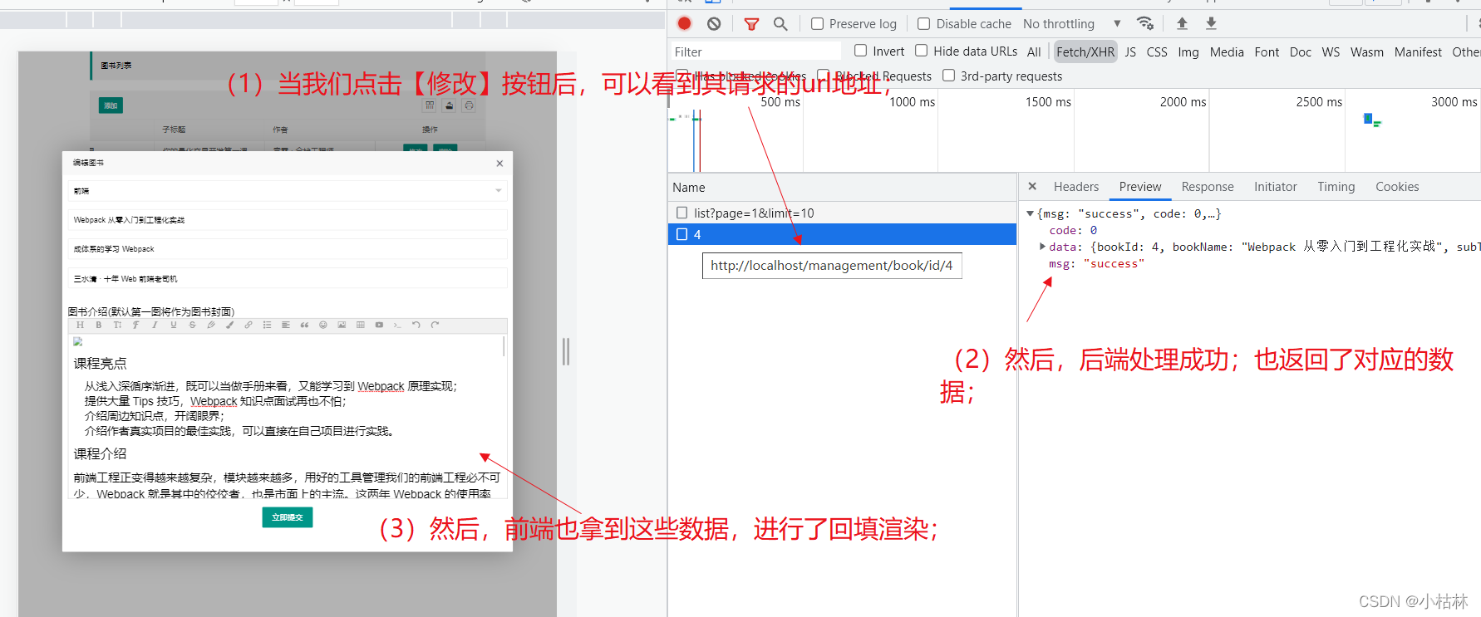Collapse the root msg success object
The width and height of the screenshot is (1481, 617).
pyautogui.click(x=1031, y=213)
